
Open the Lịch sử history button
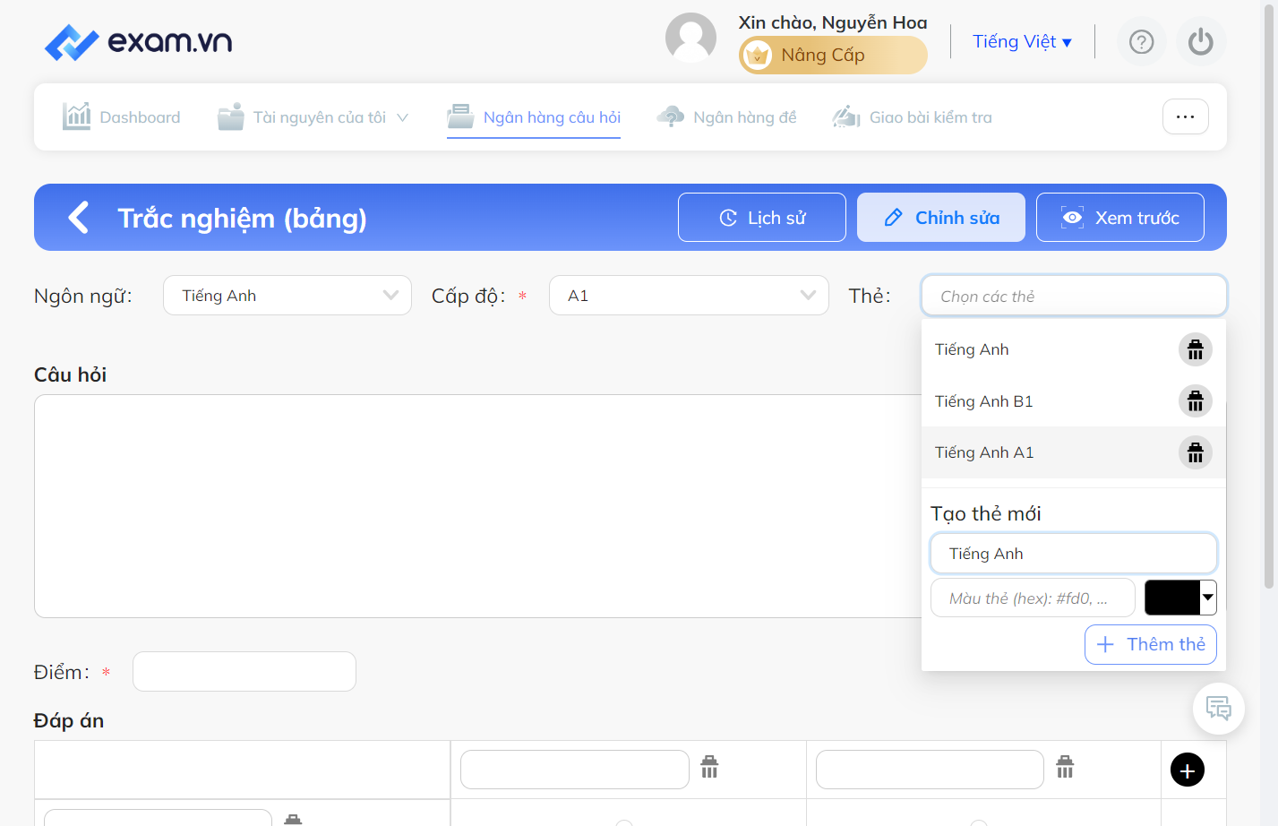point(762,218)
